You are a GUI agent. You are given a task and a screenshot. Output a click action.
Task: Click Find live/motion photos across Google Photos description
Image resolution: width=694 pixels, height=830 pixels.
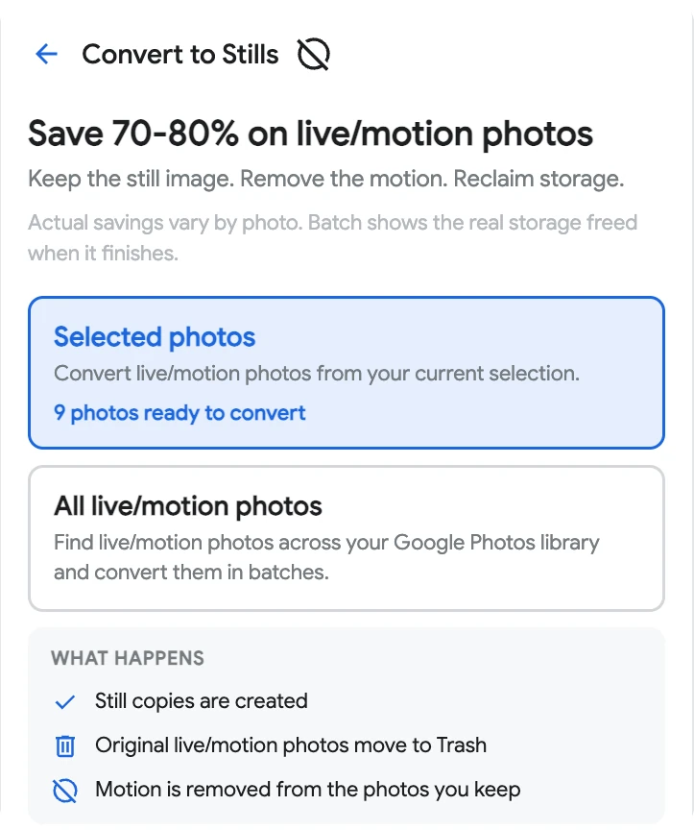coord(326,557)
